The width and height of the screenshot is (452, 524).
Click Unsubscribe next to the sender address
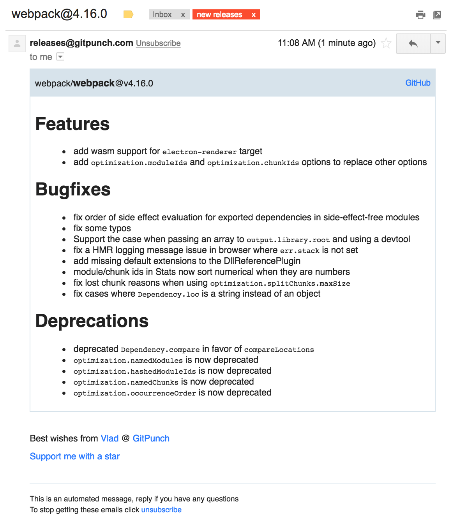click(158, 43)
